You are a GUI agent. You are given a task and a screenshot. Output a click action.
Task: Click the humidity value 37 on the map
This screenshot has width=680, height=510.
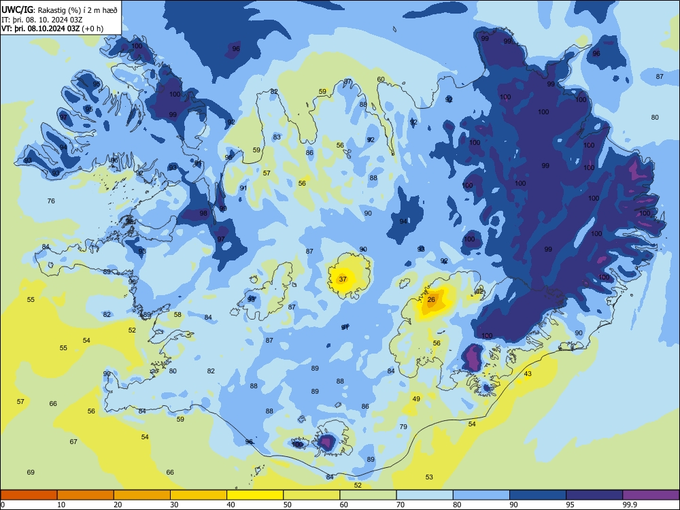[x=343, y=279]
